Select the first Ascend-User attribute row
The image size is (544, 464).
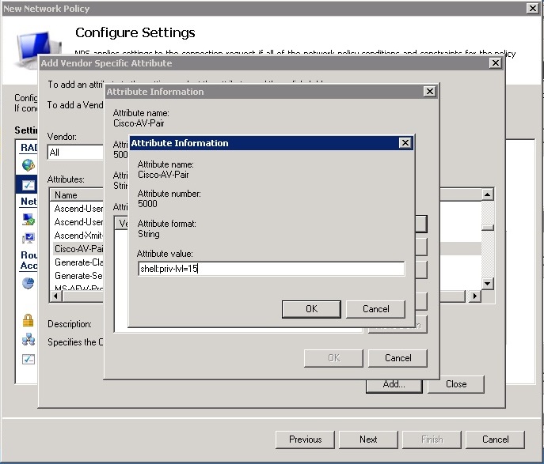coord(79,209)
